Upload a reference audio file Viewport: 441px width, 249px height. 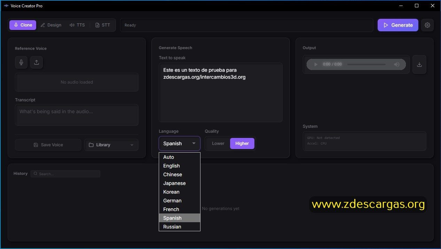coord(37,62)
